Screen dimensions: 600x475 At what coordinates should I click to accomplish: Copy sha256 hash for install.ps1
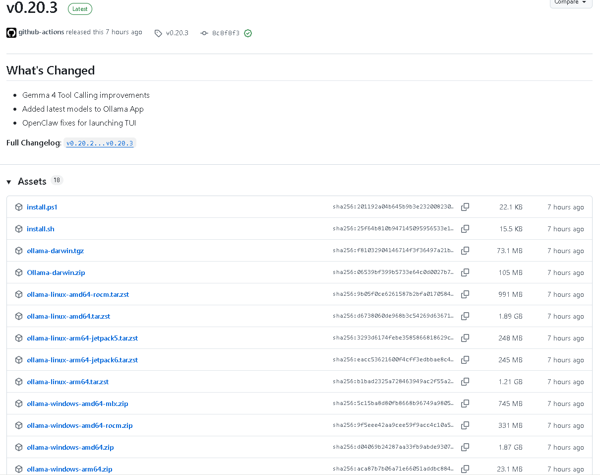465,207
